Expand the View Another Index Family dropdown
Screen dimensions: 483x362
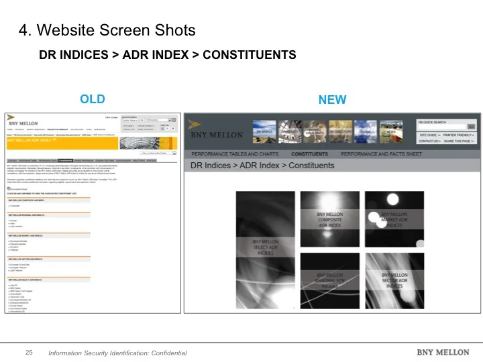158,153
